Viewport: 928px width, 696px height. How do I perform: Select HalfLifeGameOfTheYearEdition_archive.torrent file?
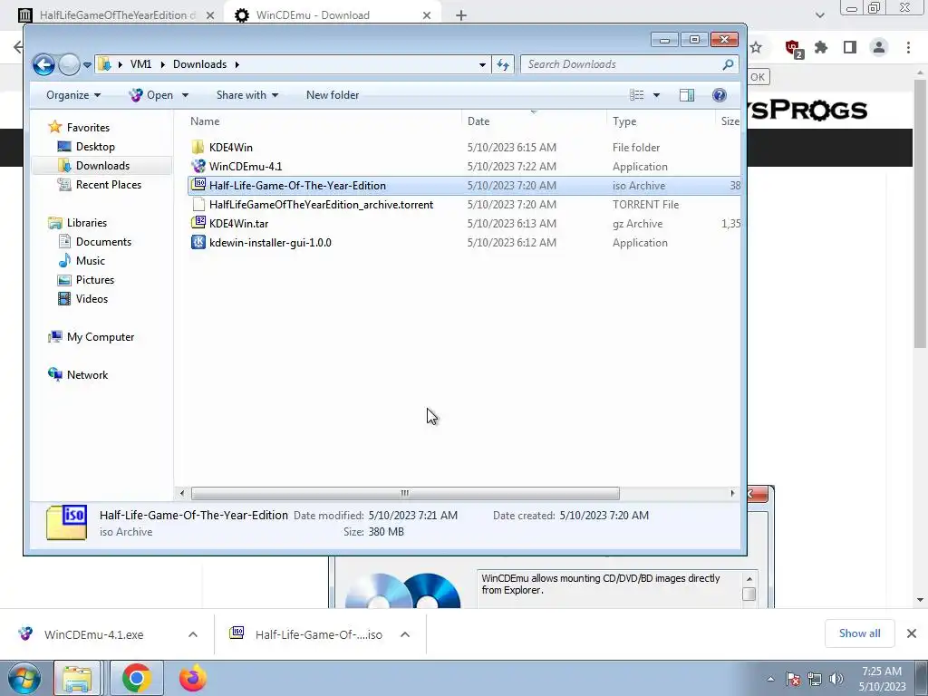(321, 204)
